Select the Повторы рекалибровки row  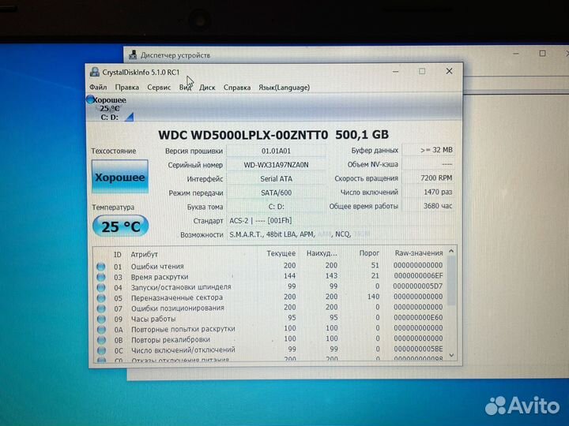coord(269,339)
